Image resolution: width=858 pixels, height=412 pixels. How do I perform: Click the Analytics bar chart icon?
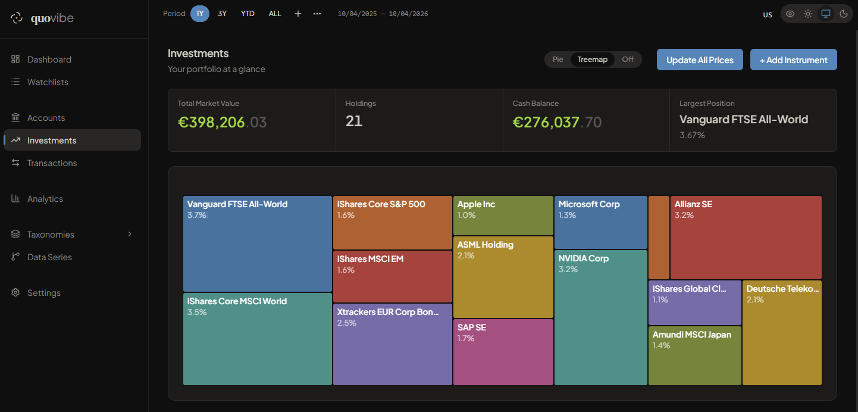tap(15, 199)
